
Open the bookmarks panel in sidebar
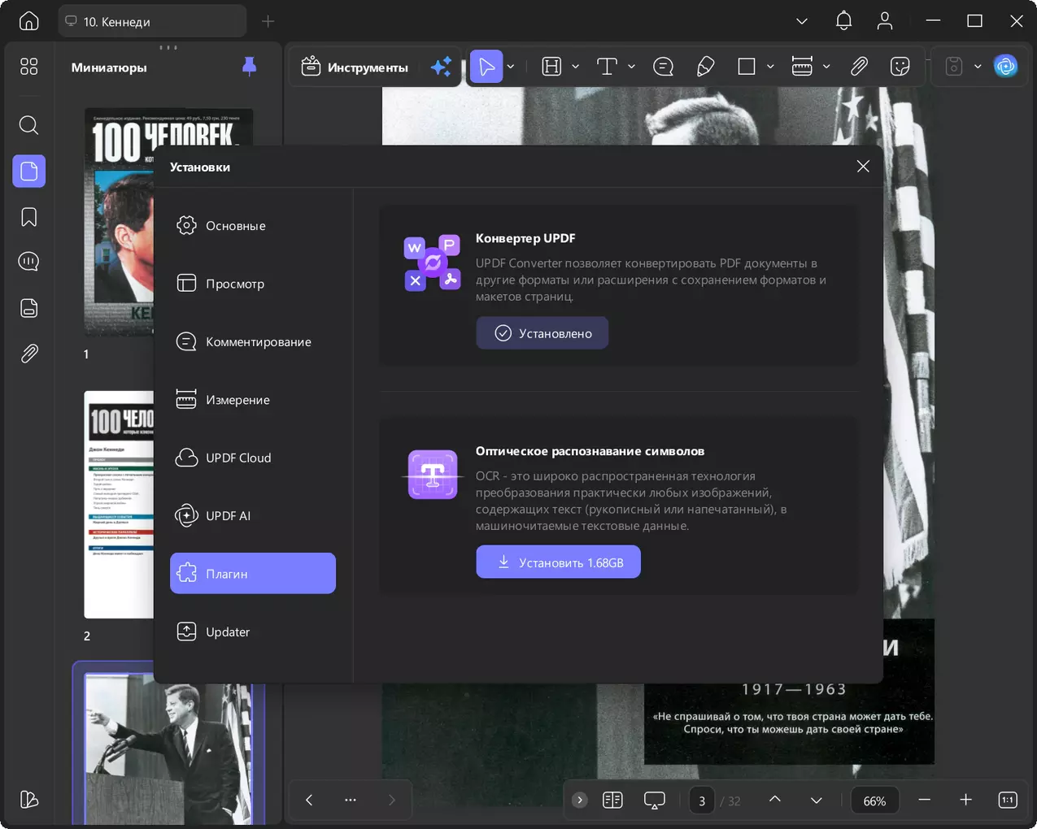[x=29, y=217]
